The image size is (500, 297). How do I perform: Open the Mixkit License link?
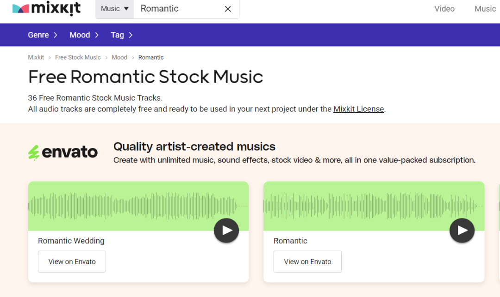359,109
